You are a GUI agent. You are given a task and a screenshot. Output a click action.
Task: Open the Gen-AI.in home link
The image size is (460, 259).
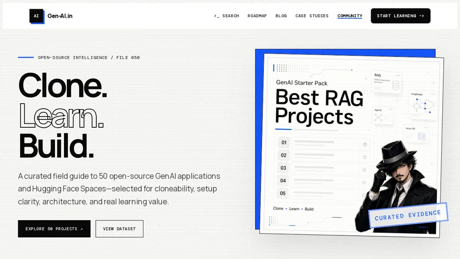coord(60,16)
